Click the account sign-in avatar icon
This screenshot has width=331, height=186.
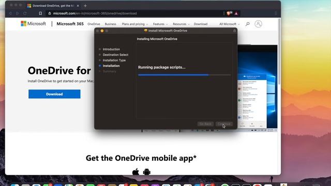(258, 24)
